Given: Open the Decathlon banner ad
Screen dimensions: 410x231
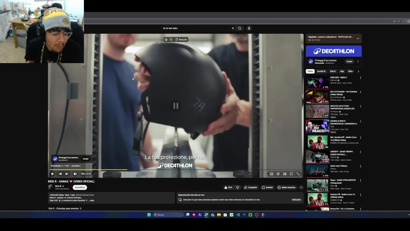Looking at the screenshot, I should point(334,51).
